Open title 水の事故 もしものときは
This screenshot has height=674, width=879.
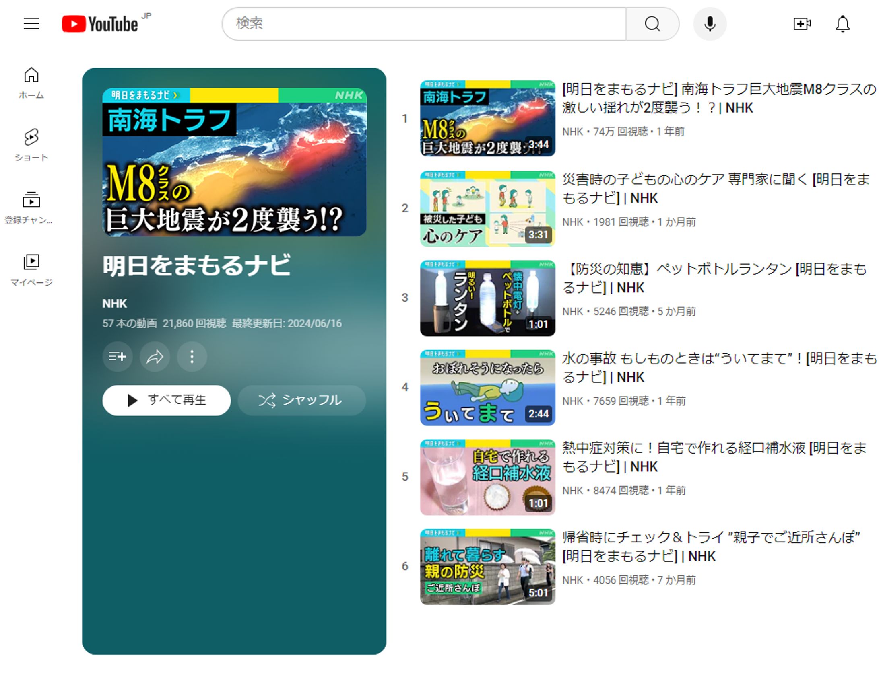[719, 367]
